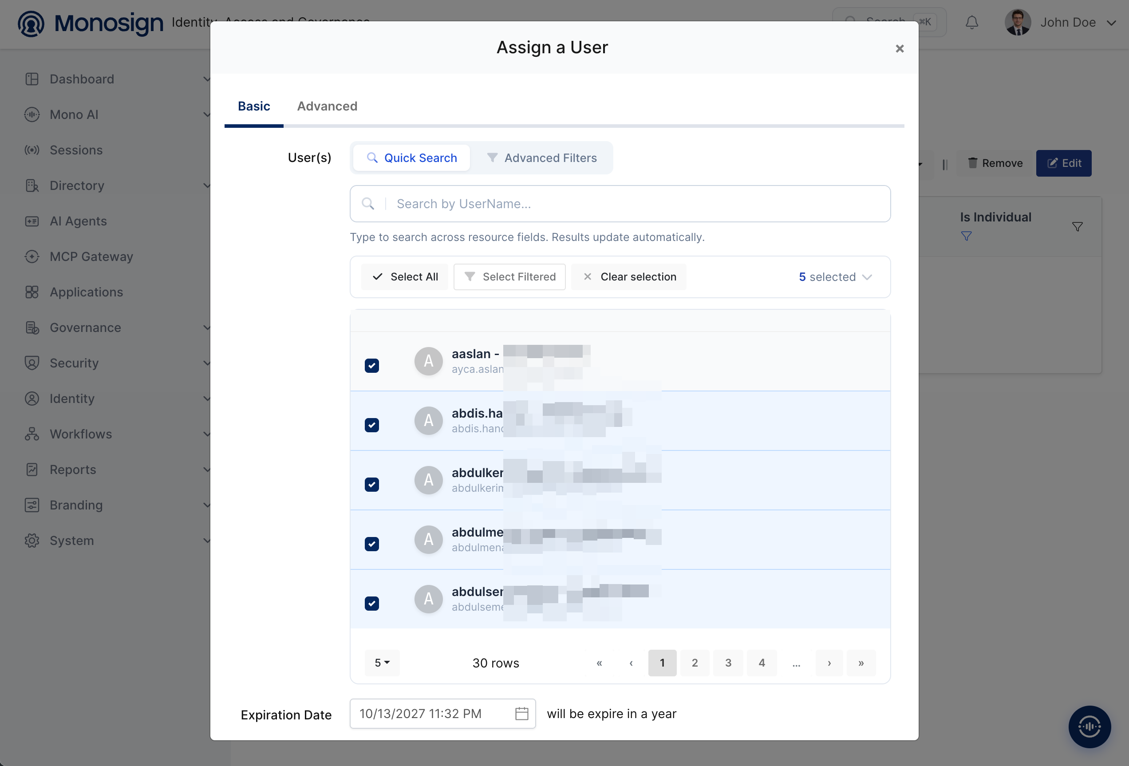1129x766 pixels.
Task: Go to page 3 of results
Action: 728,663
